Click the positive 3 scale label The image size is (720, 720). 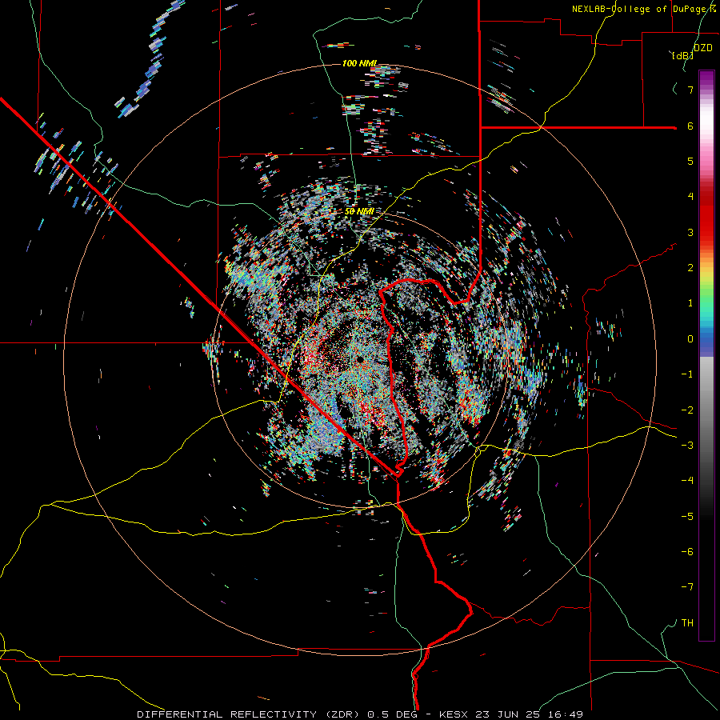coord(690,232)
